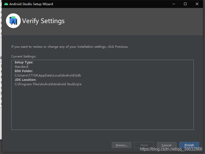Click the Android Studio logo icon
The width and height of the screenshot is (205, 154).
click(13, 21)
